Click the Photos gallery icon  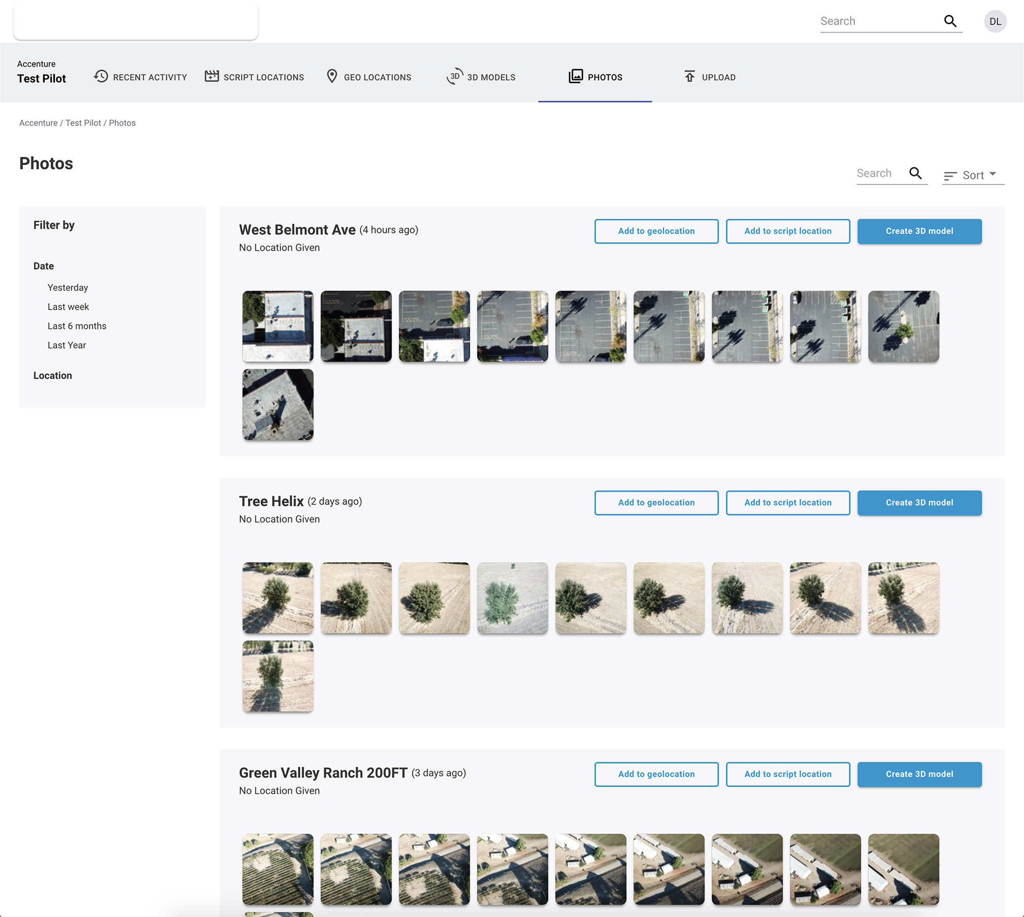point(575,76)
